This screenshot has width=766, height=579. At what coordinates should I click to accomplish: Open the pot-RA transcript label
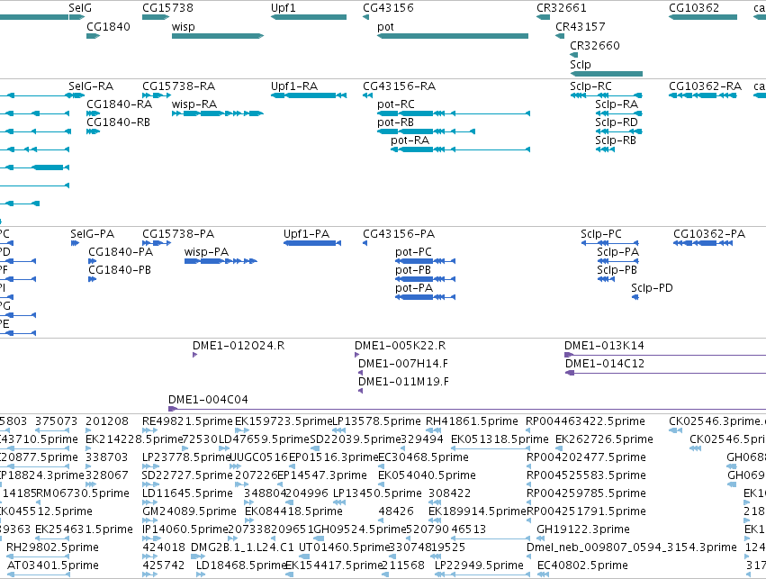[x=410, y=140]
